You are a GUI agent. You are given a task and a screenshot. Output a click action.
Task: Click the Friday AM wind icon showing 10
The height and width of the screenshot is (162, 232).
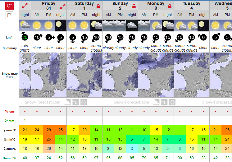coord(38,37)
